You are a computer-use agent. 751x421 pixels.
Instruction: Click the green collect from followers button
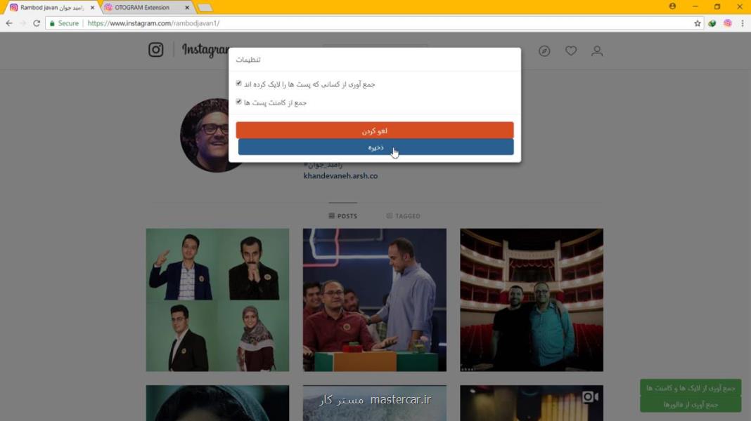tap(690, 404)
